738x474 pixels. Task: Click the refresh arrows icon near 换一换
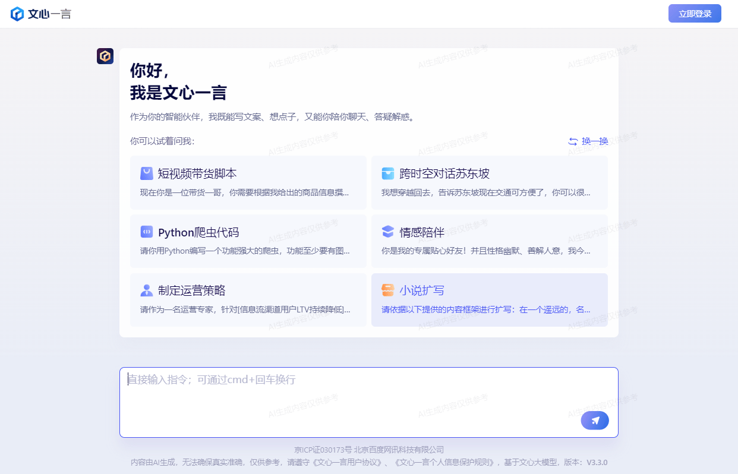573,141
